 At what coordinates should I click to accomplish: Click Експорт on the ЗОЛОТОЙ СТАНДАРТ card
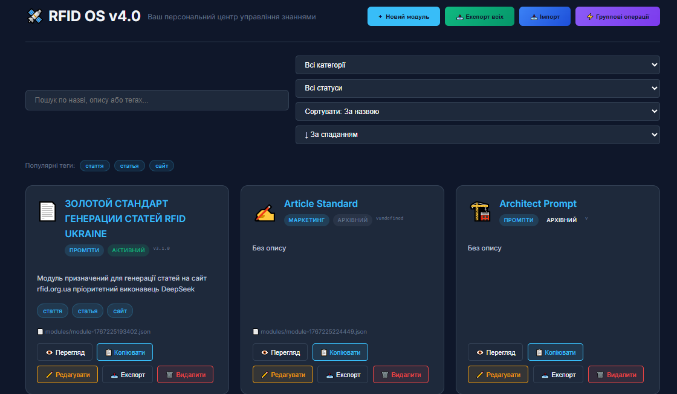tap(128, 375)
